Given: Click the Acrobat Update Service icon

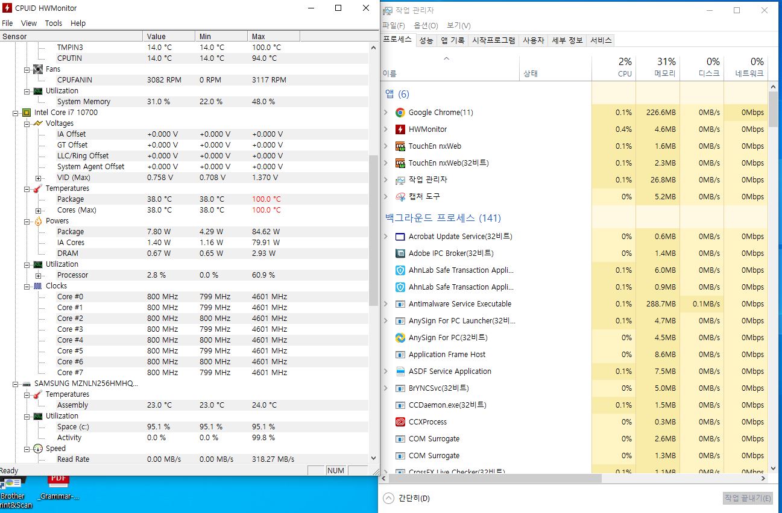Looking at the screenshot, I should tap(400, 237).
